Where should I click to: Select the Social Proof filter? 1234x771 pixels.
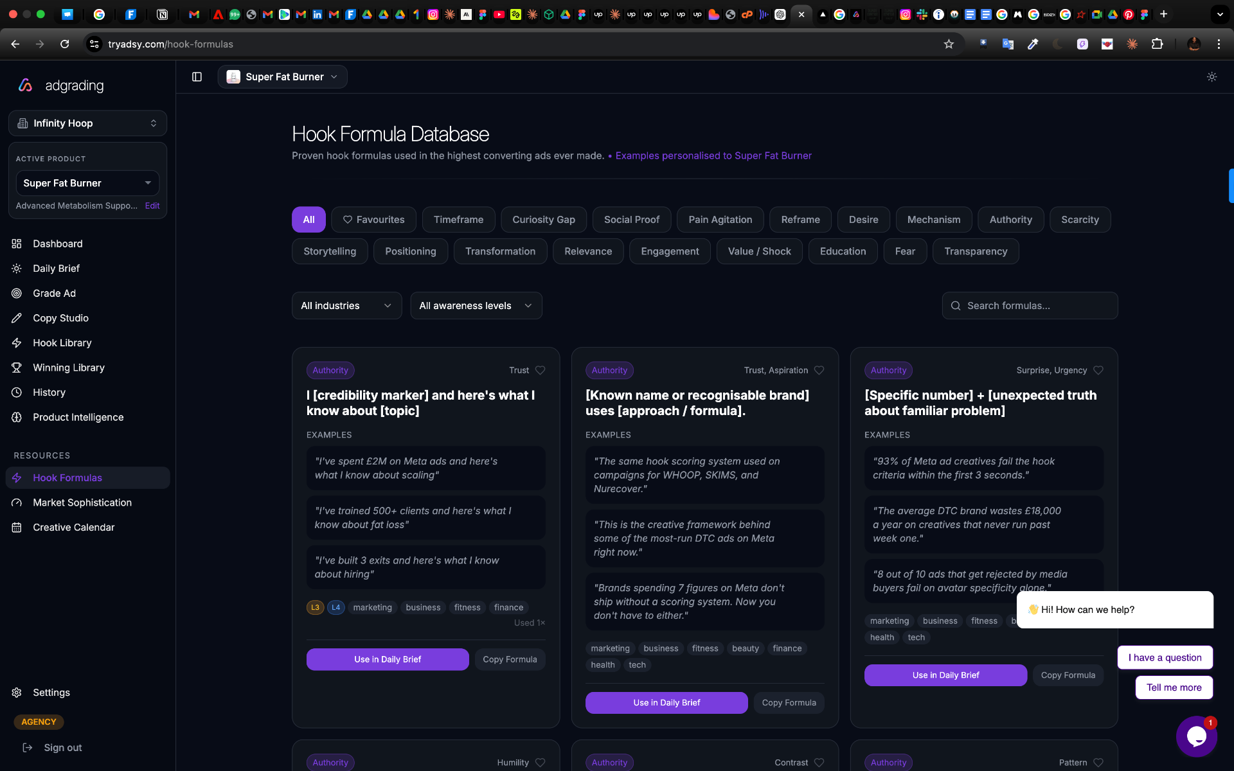(x=632, y=220)
